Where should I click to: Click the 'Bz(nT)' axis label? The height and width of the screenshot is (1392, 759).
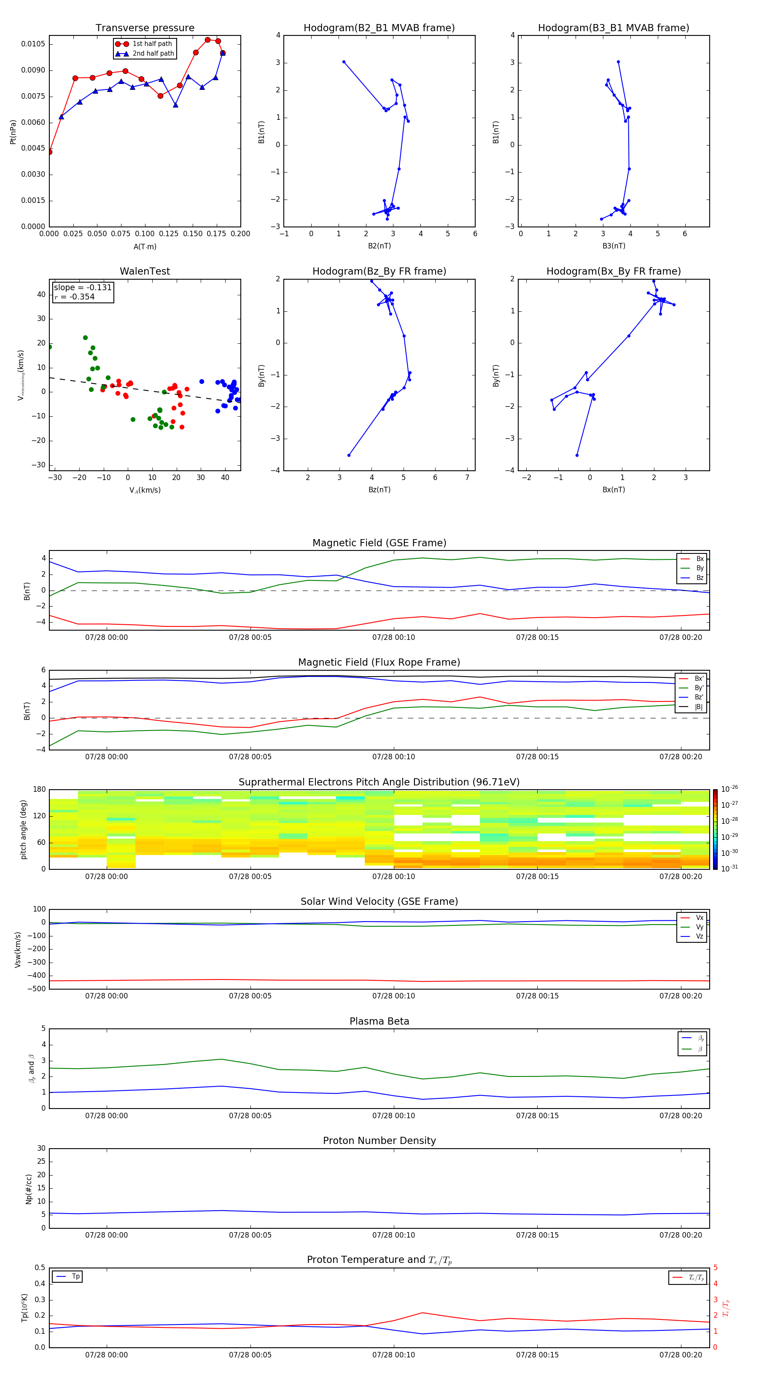tap(379, 490)
